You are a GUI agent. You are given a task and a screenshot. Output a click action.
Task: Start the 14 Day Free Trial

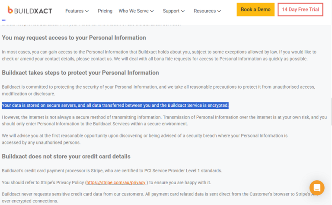(300, 10)
